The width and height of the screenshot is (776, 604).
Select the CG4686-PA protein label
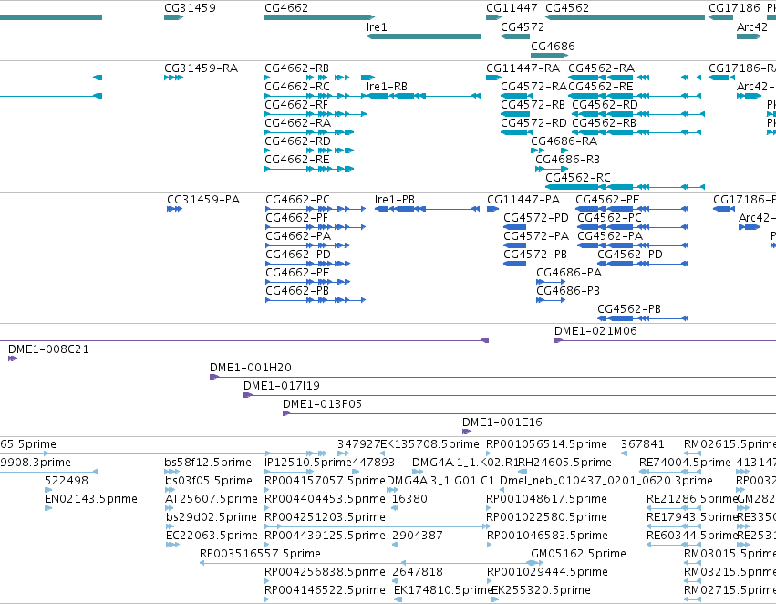[569, 273]
